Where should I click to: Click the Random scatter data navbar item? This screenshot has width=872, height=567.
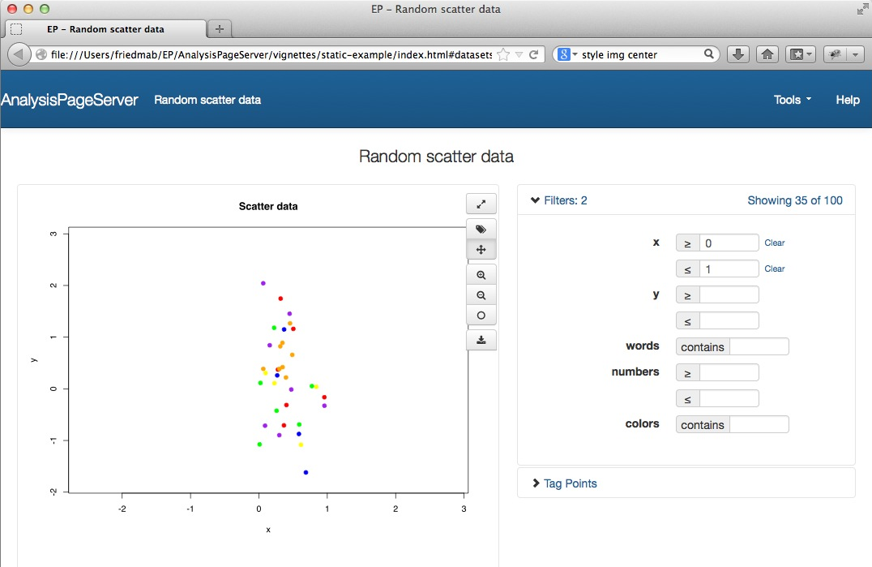pos(207,100)
